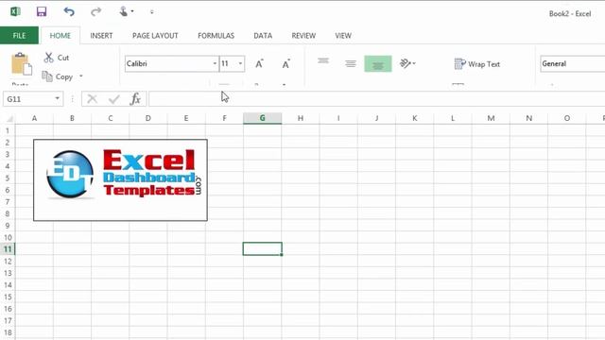The image size is (605, 340).
Task: Switch to the DATA tab
Action: click(x=263, y=36)
